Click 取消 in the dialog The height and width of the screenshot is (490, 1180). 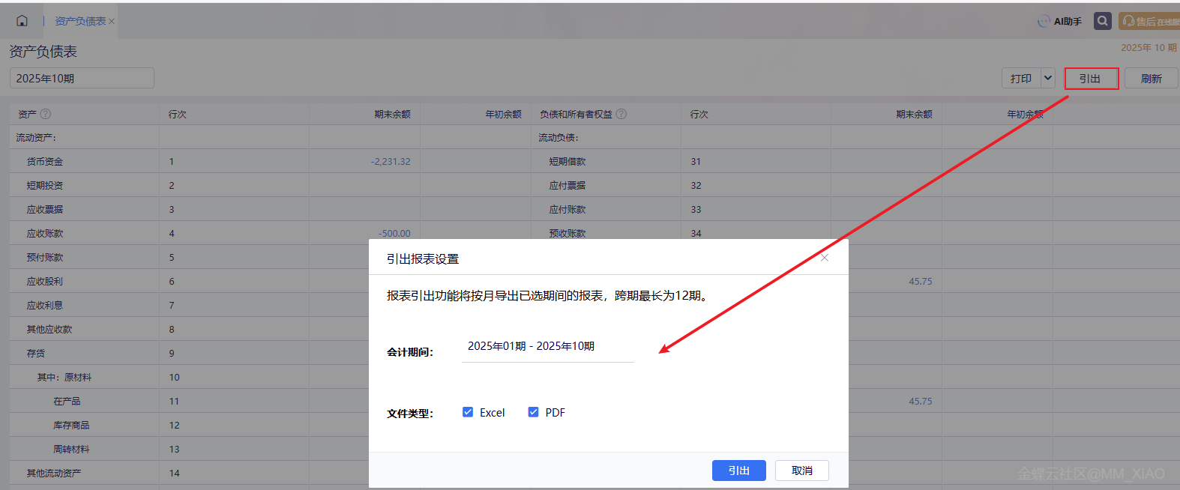pyautogui.click(x=802, y=471)
